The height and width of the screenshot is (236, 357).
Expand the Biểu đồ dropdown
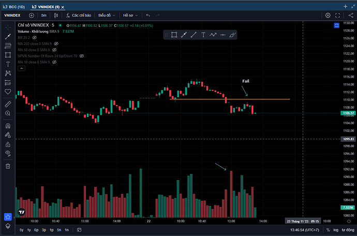pos(107,15)
